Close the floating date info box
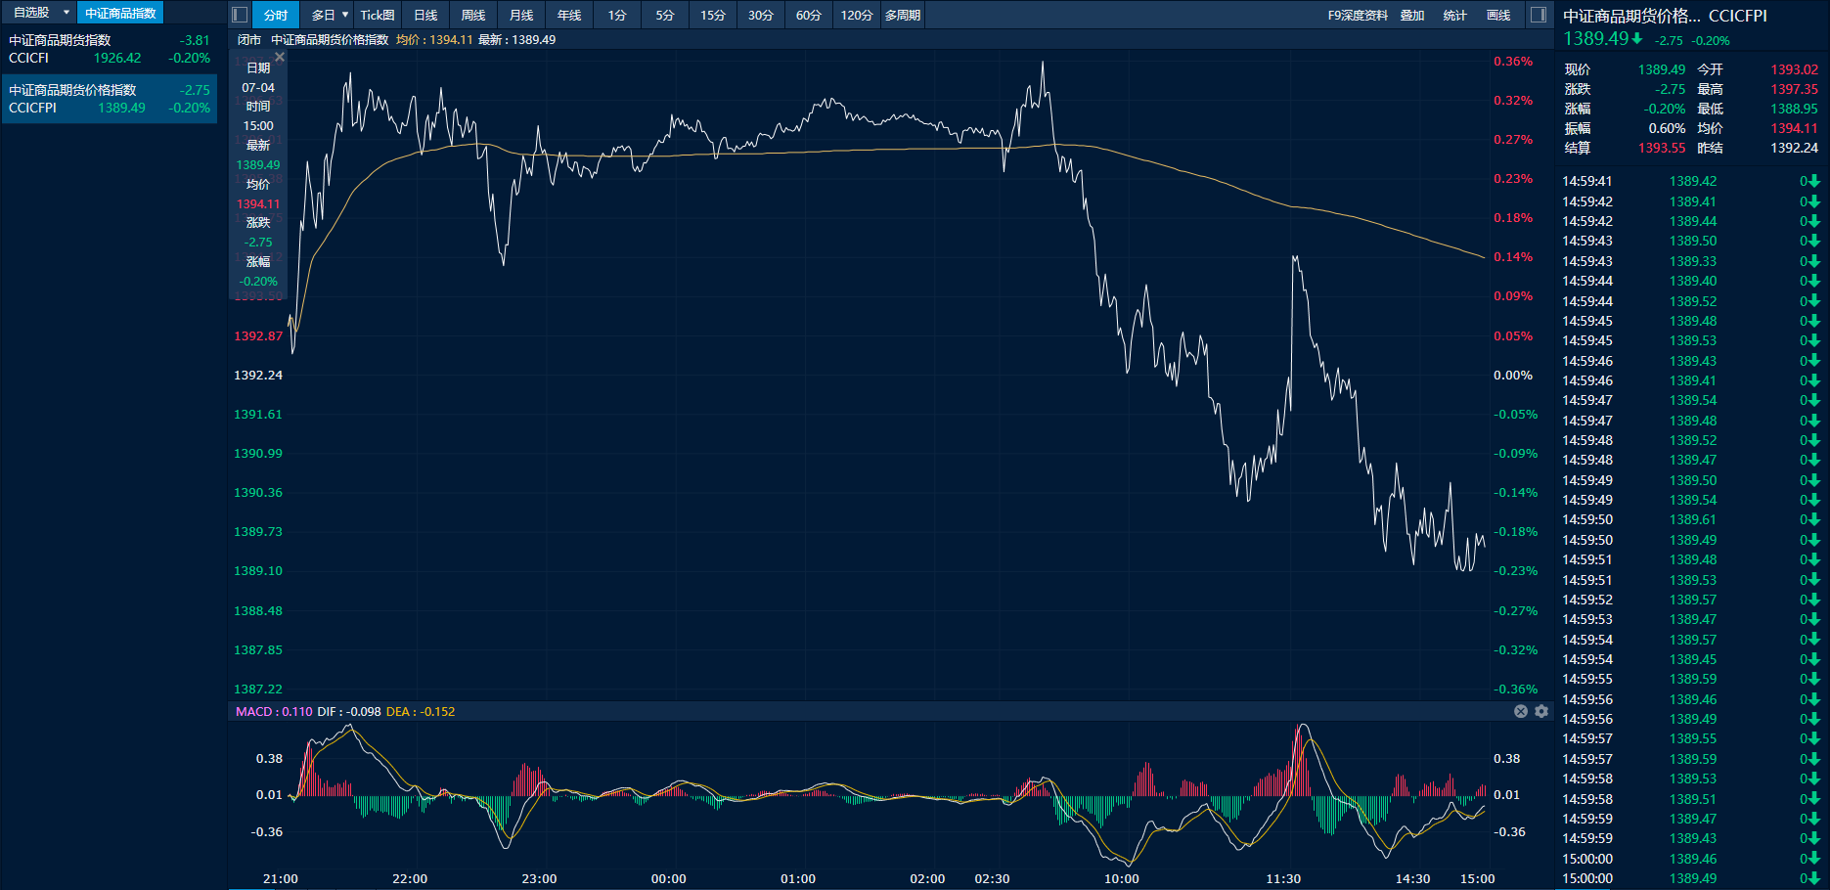Screen dimensions: 1830x890 (280, 58)
